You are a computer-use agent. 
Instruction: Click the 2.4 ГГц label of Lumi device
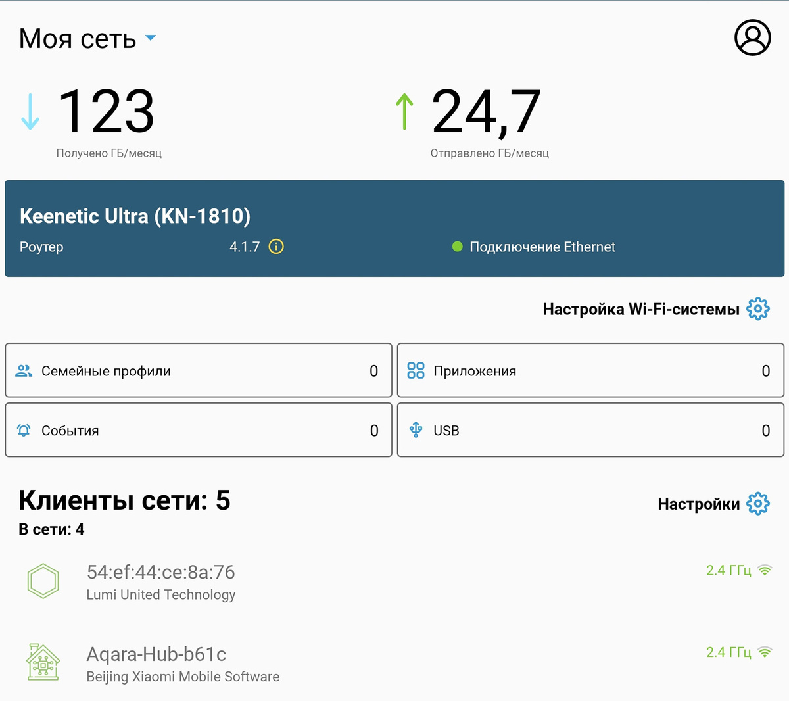click(x=729, y=570)
